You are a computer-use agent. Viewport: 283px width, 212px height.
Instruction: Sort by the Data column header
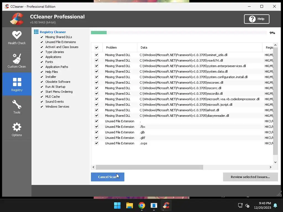coord(200,47)
